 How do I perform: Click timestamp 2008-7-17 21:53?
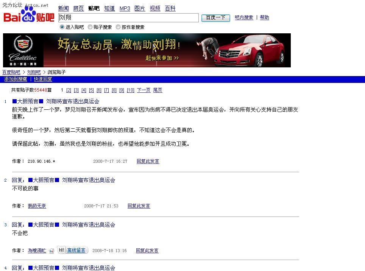(x=101, y=206)
